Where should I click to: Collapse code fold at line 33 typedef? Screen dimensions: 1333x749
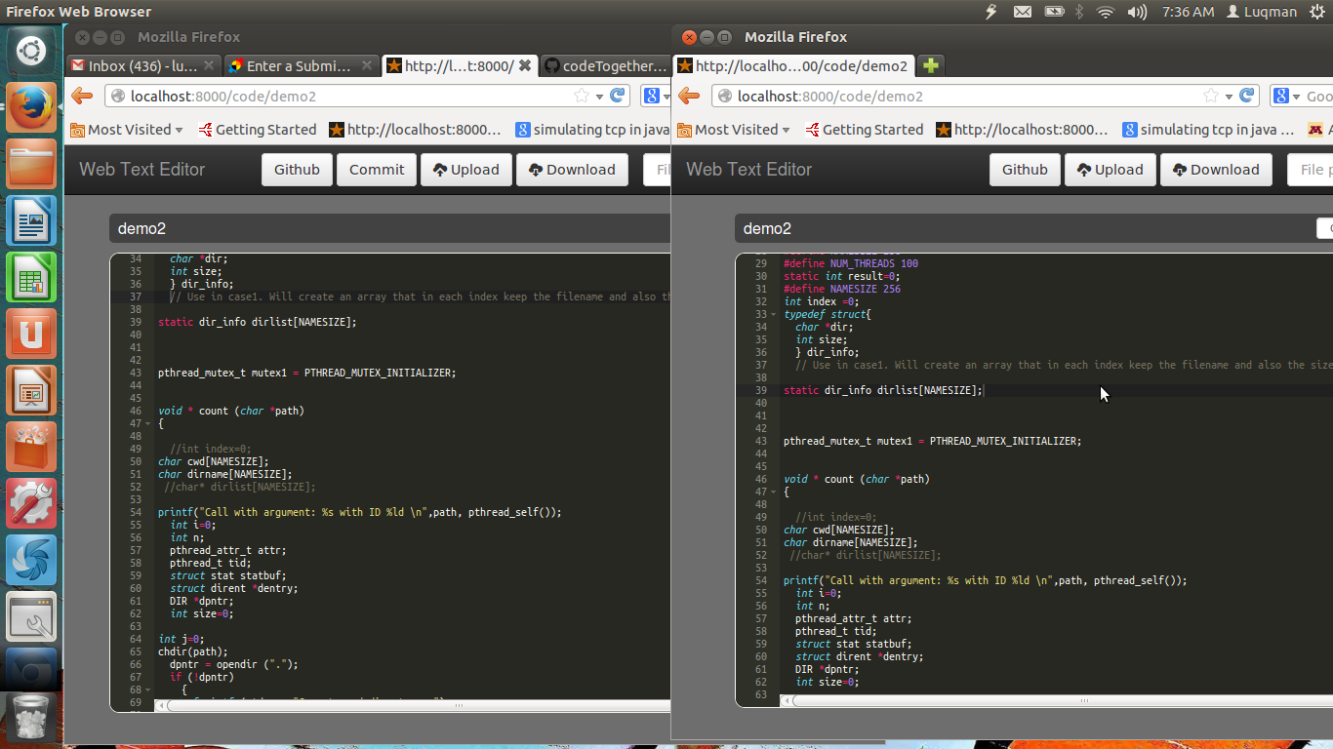point(773,315)
